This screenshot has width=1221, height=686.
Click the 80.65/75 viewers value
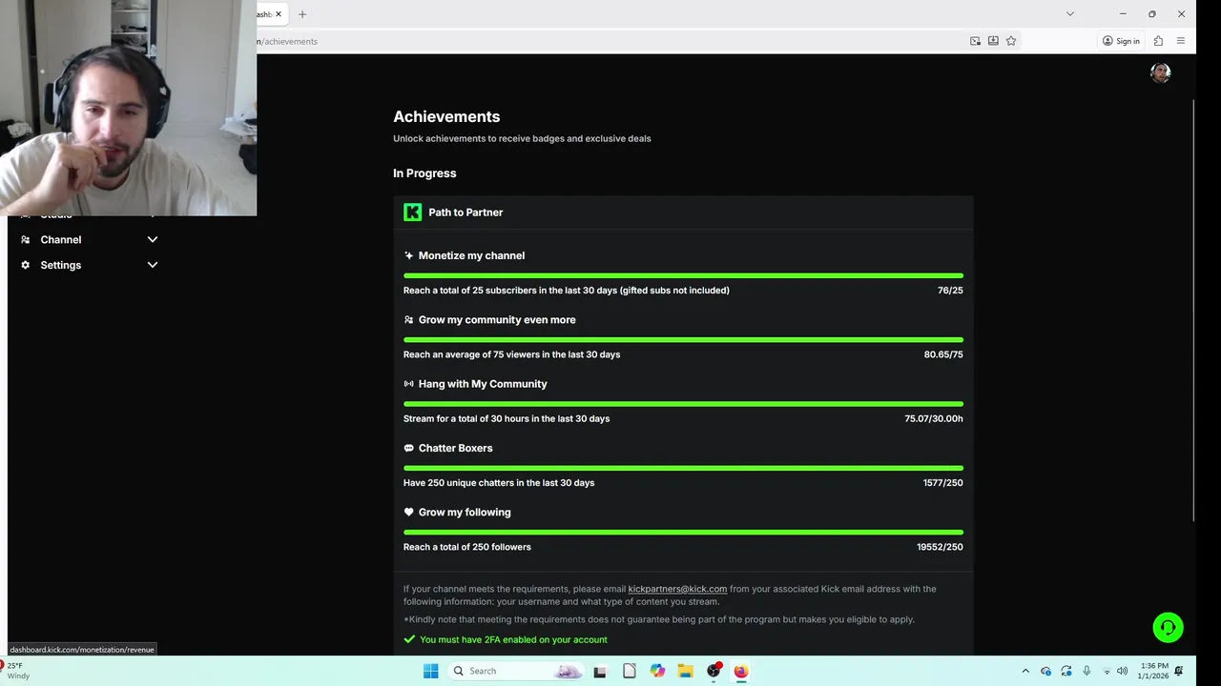943,354
